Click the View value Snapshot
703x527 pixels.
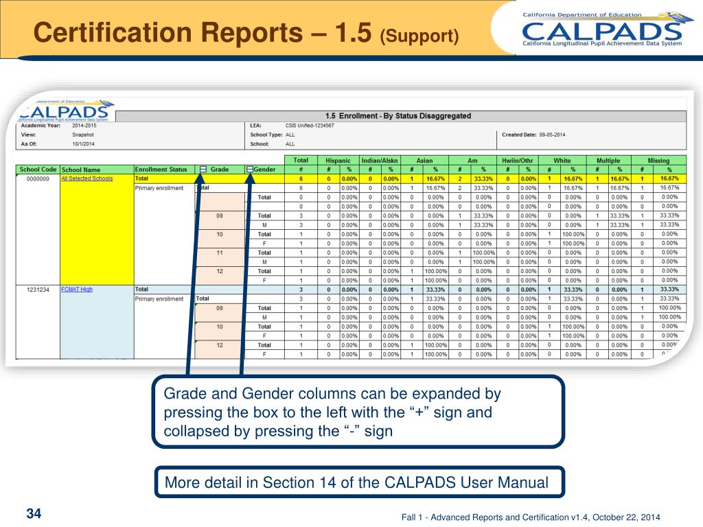(83, 134)
